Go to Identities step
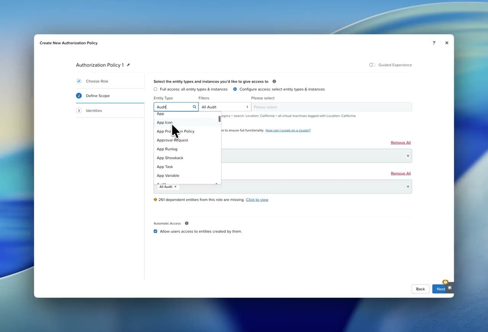 (94, 110)
